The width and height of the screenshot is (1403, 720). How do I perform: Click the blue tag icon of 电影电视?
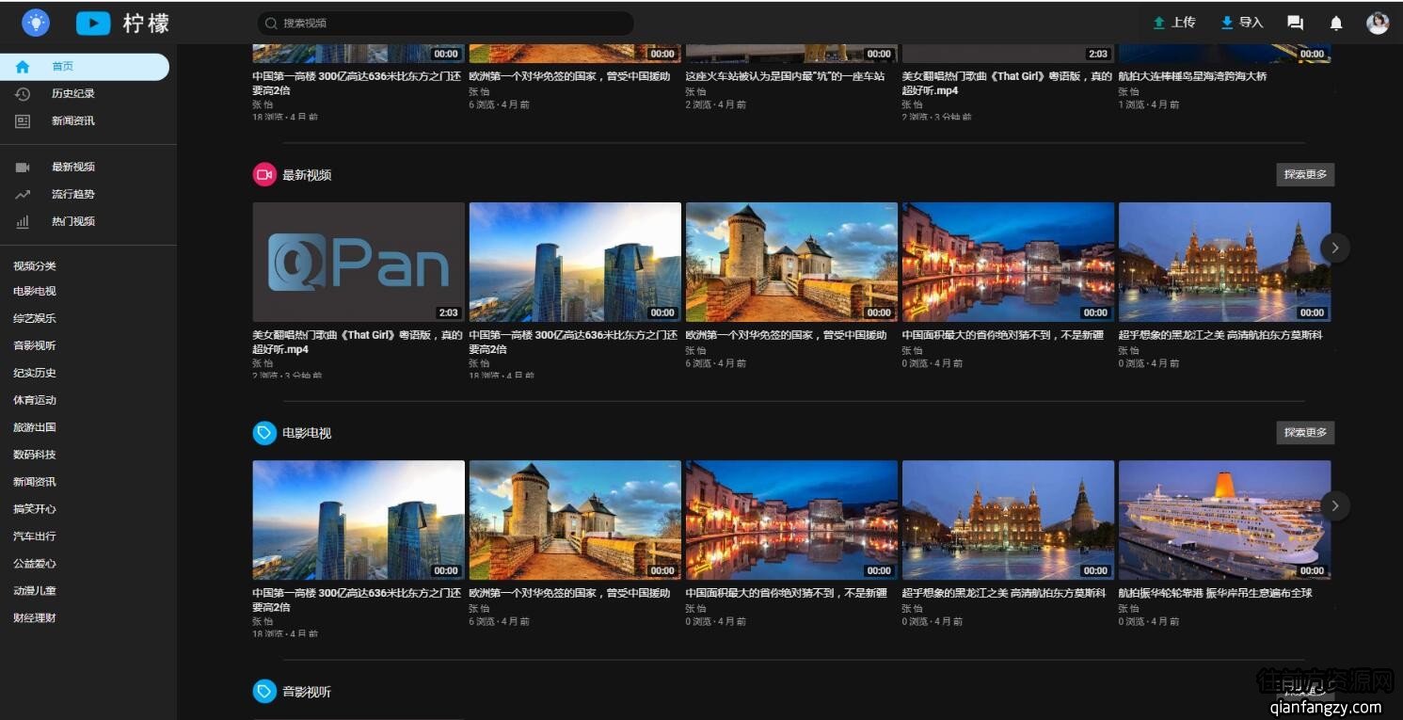point(264,433)
